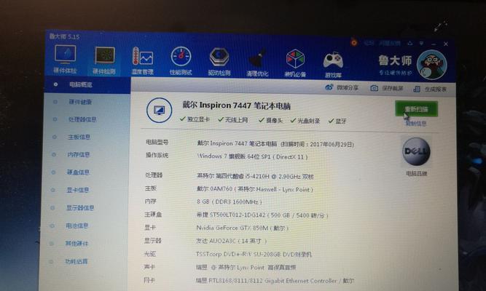Launch the 性能测试 performance benchmark
486x291 pixels.
coord(181,61)
